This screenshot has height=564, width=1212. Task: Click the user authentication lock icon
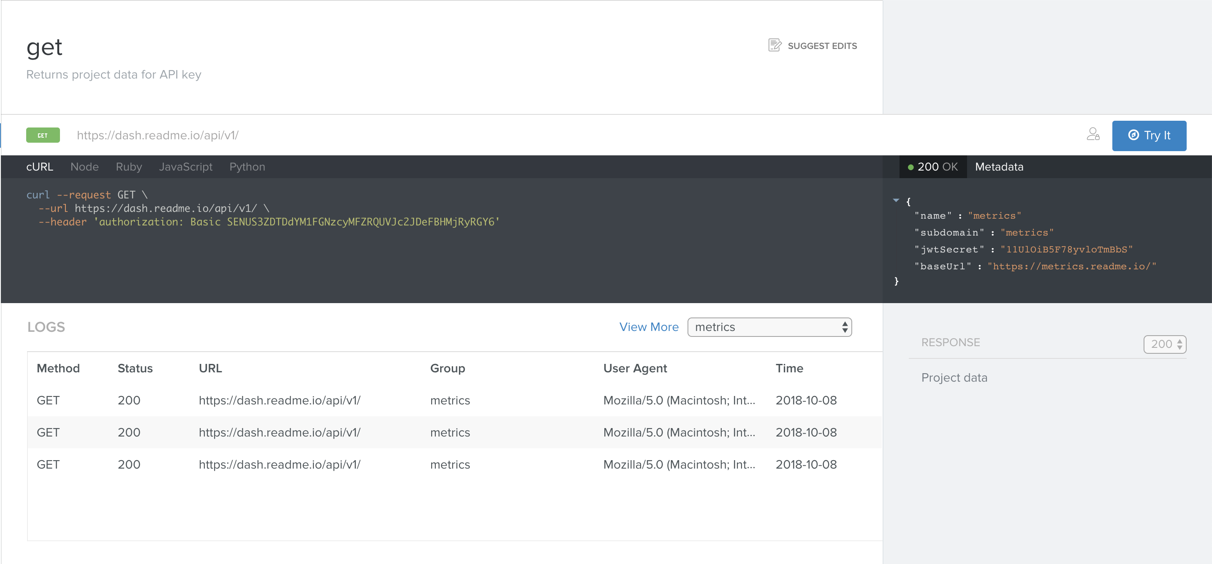(x=1093, y=135)
